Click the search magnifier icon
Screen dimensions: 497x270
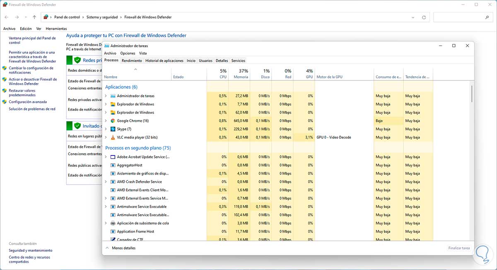(487, 17)
